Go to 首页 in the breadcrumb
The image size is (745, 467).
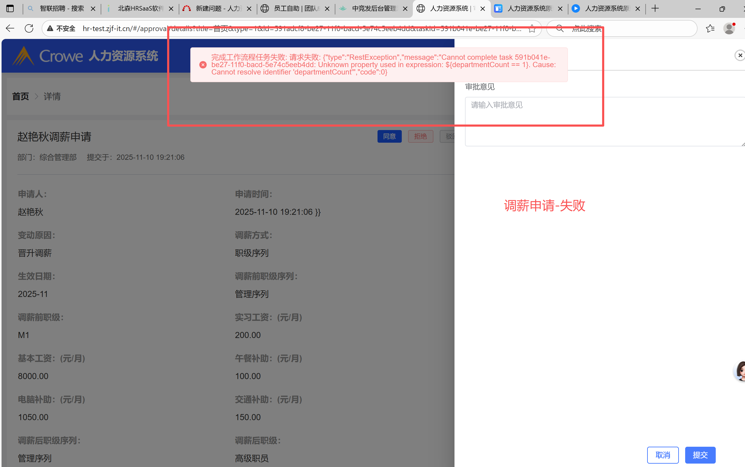coord(20,96)
